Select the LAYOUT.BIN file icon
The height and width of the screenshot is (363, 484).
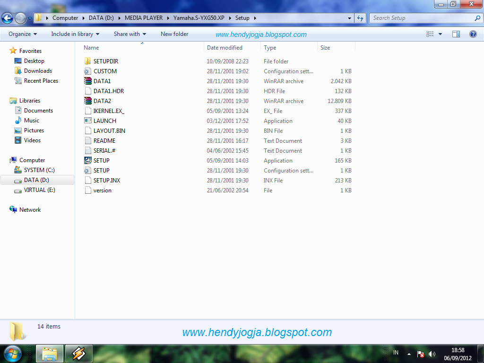(87, 130)
